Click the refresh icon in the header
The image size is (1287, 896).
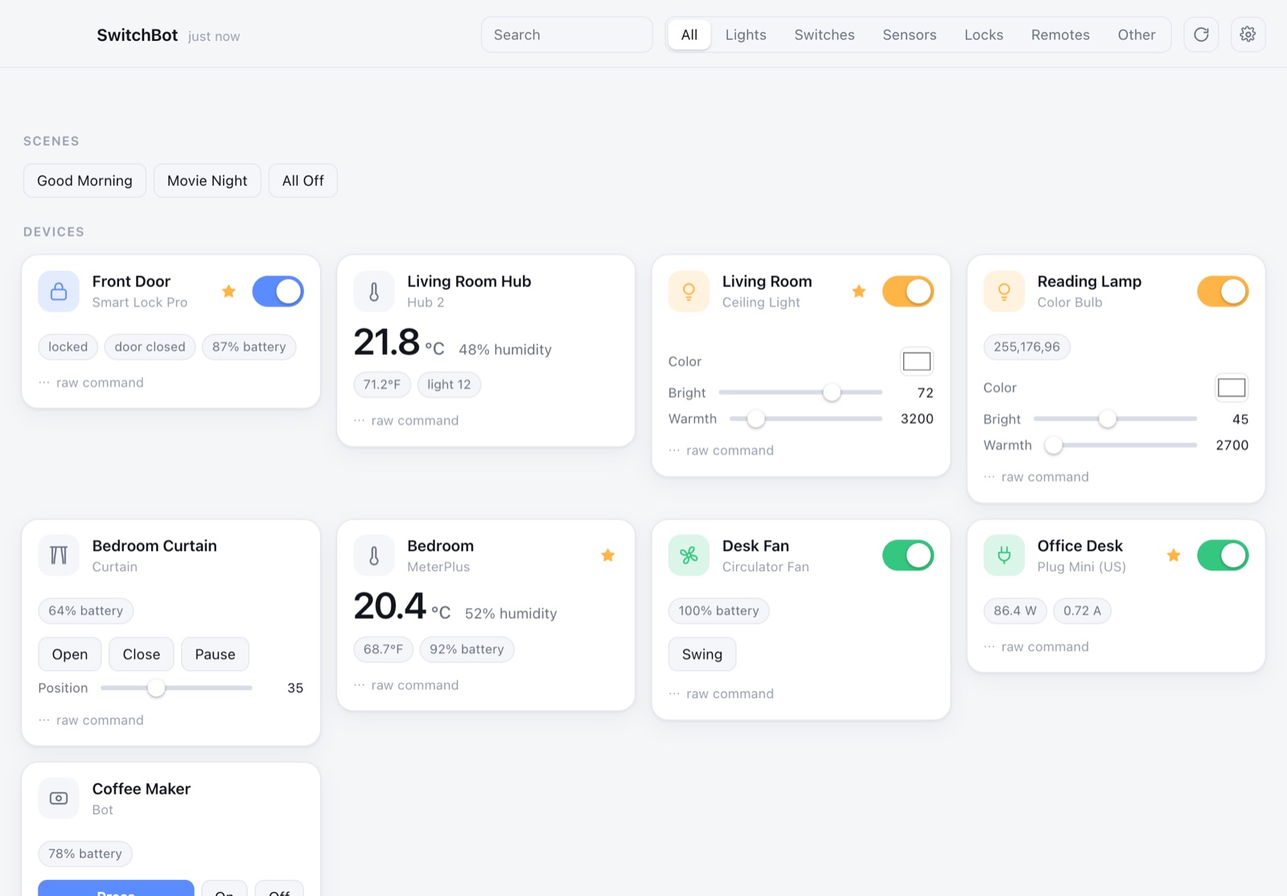1201,35
